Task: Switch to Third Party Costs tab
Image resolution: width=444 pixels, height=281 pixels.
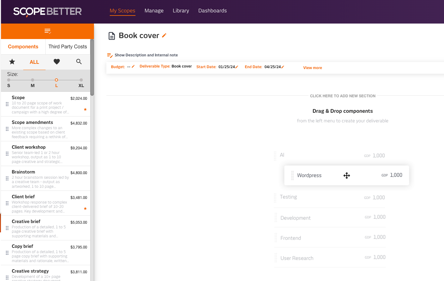Action: tap(68, 47)
